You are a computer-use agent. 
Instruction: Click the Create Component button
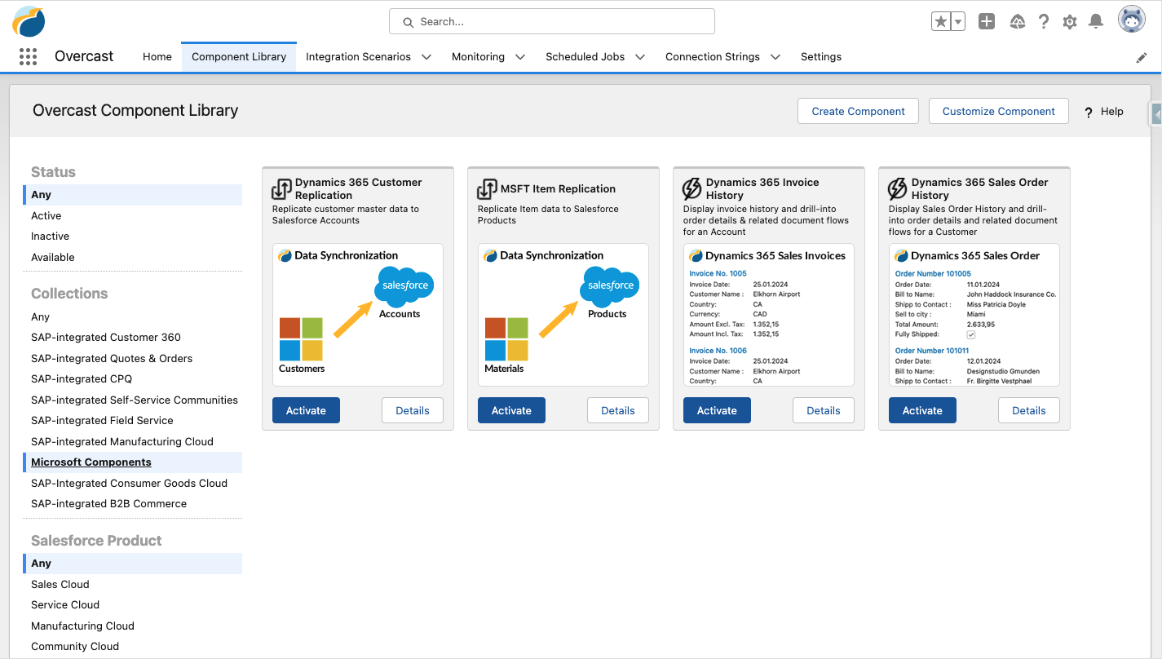[858, 111]
